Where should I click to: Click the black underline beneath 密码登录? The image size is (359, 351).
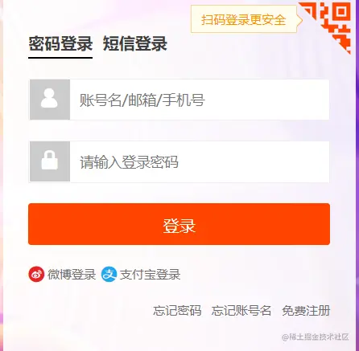pyautogui.click(x=60, y=57)
